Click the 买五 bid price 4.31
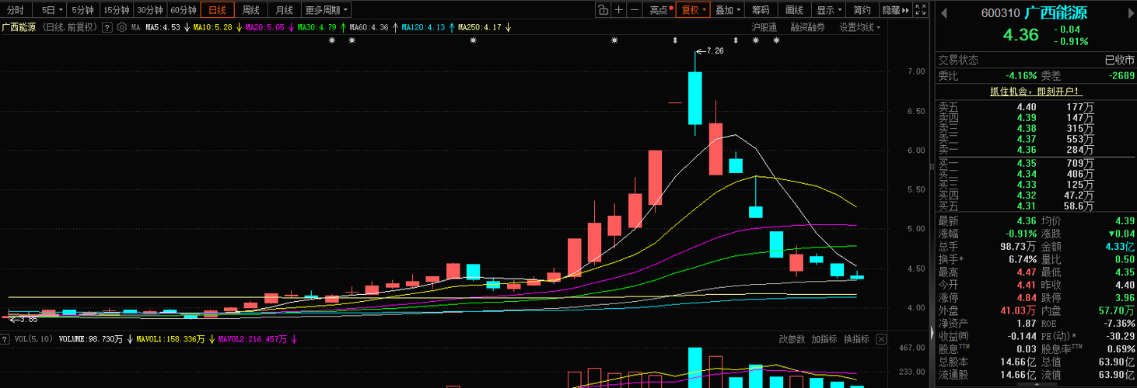This screenshot has height=388, width=1137. click(1027, 206)
